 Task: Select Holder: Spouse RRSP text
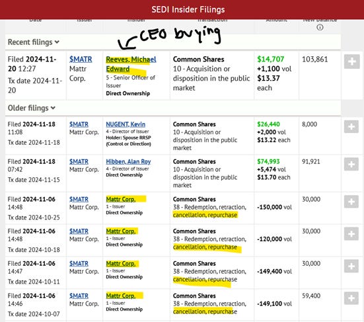(x=128, y=138)
